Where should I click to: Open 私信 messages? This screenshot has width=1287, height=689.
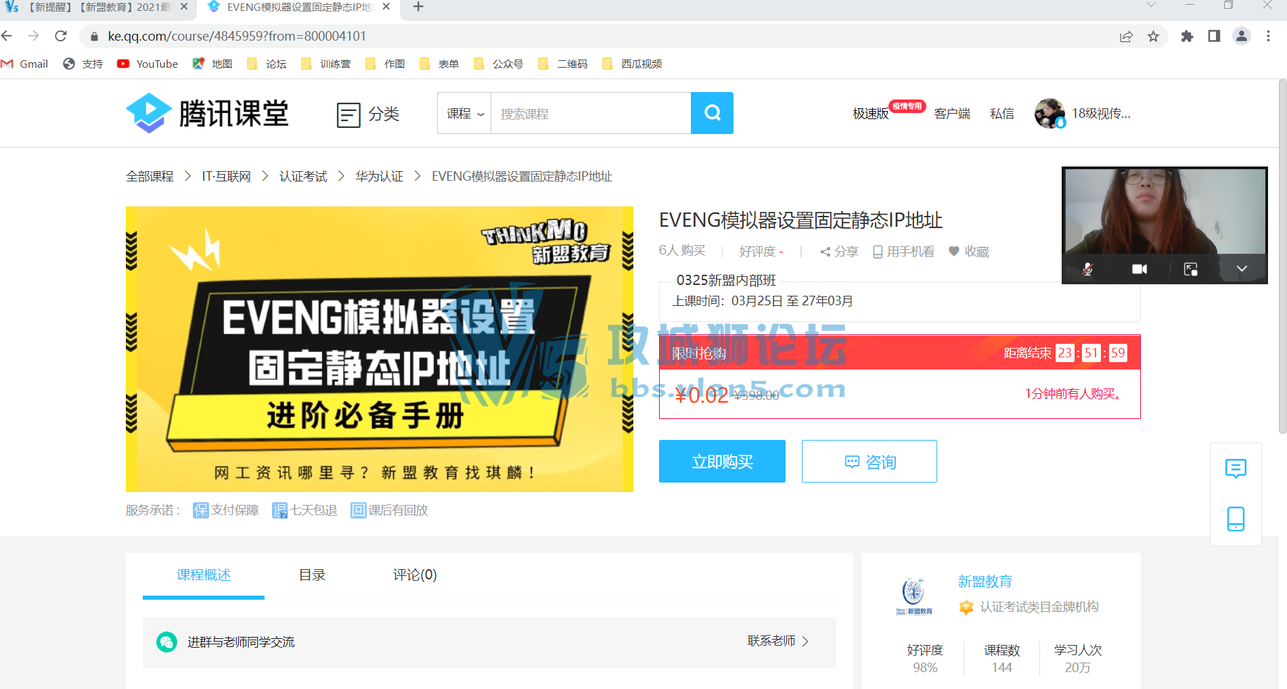(x=1002, y=114)
